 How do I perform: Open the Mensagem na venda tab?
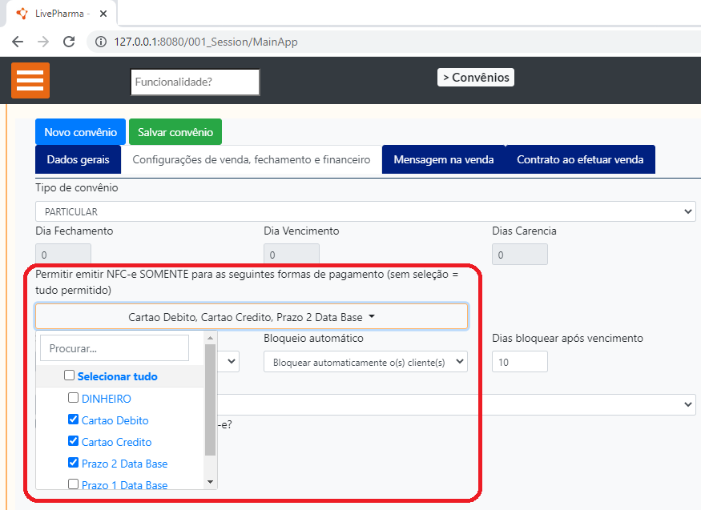(x=443, y=159)
